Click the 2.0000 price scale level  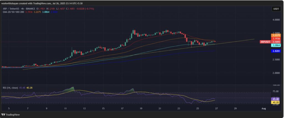click(276, 73)
